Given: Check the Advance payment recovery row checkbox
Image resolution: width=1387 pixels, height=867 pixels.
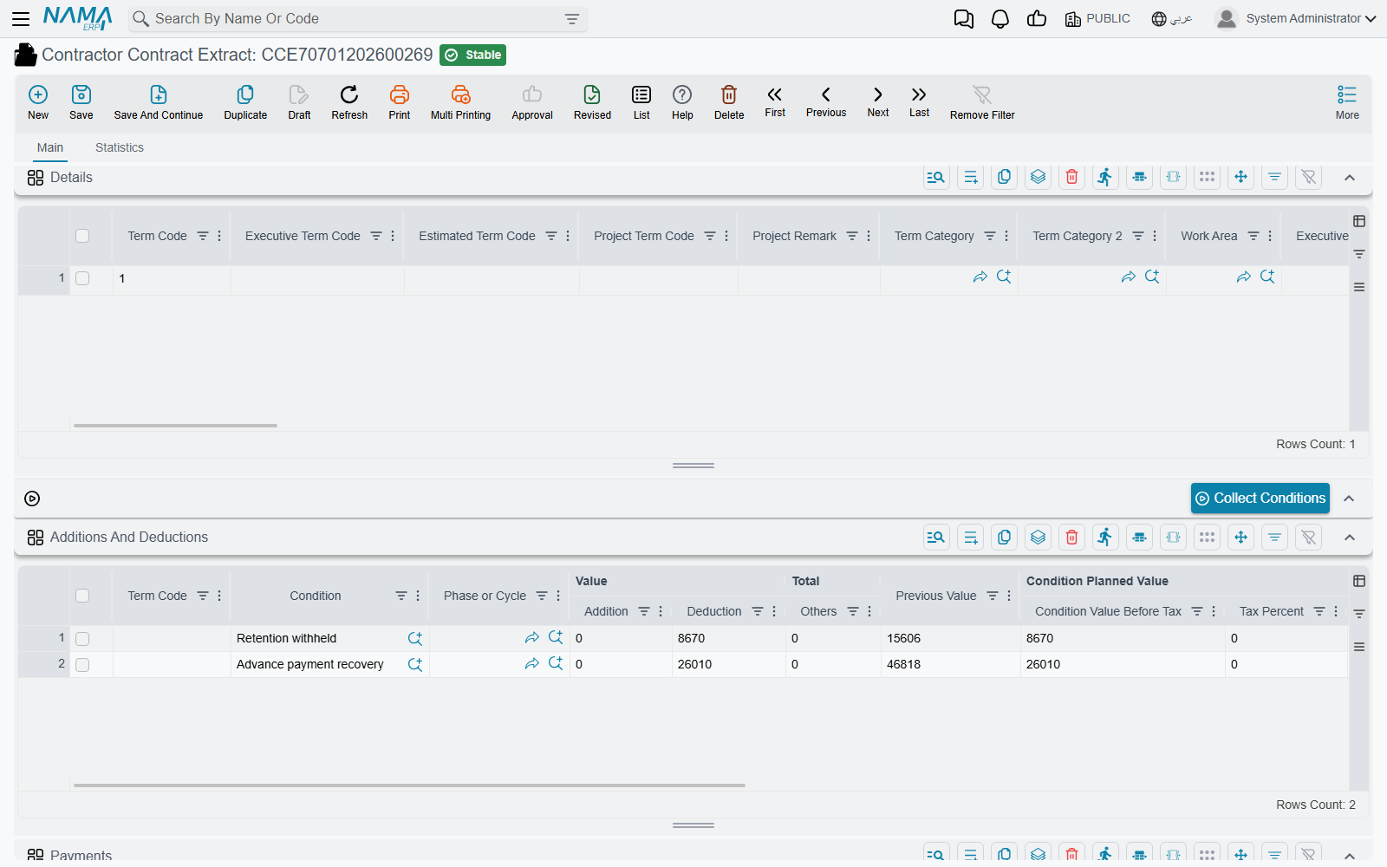Looking at the screenshot, I should pyautogui.click(x=82, y=665).
